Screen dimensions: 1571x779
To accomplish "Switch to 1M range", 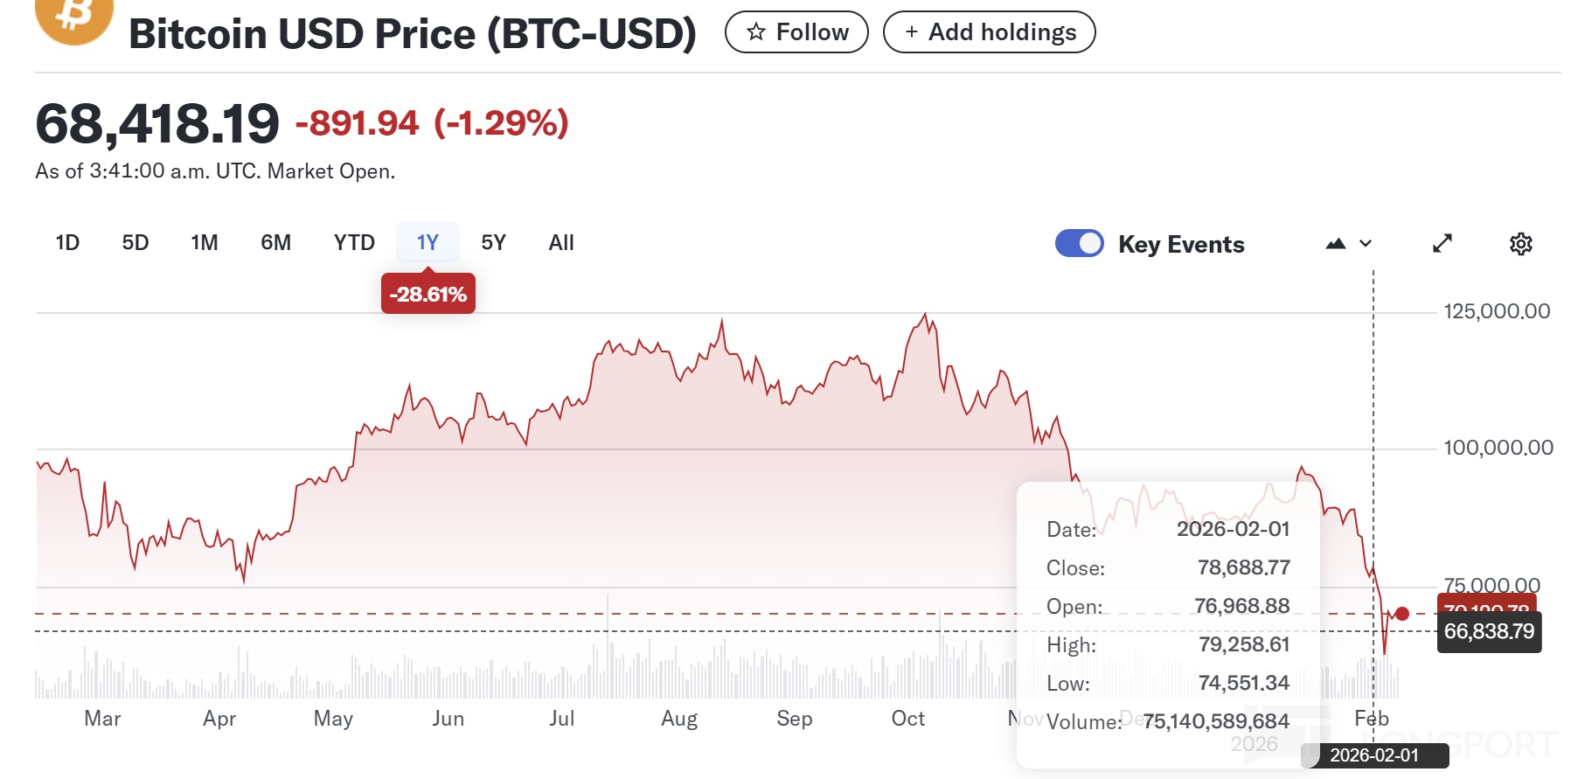I will click(x=205, y=243).
